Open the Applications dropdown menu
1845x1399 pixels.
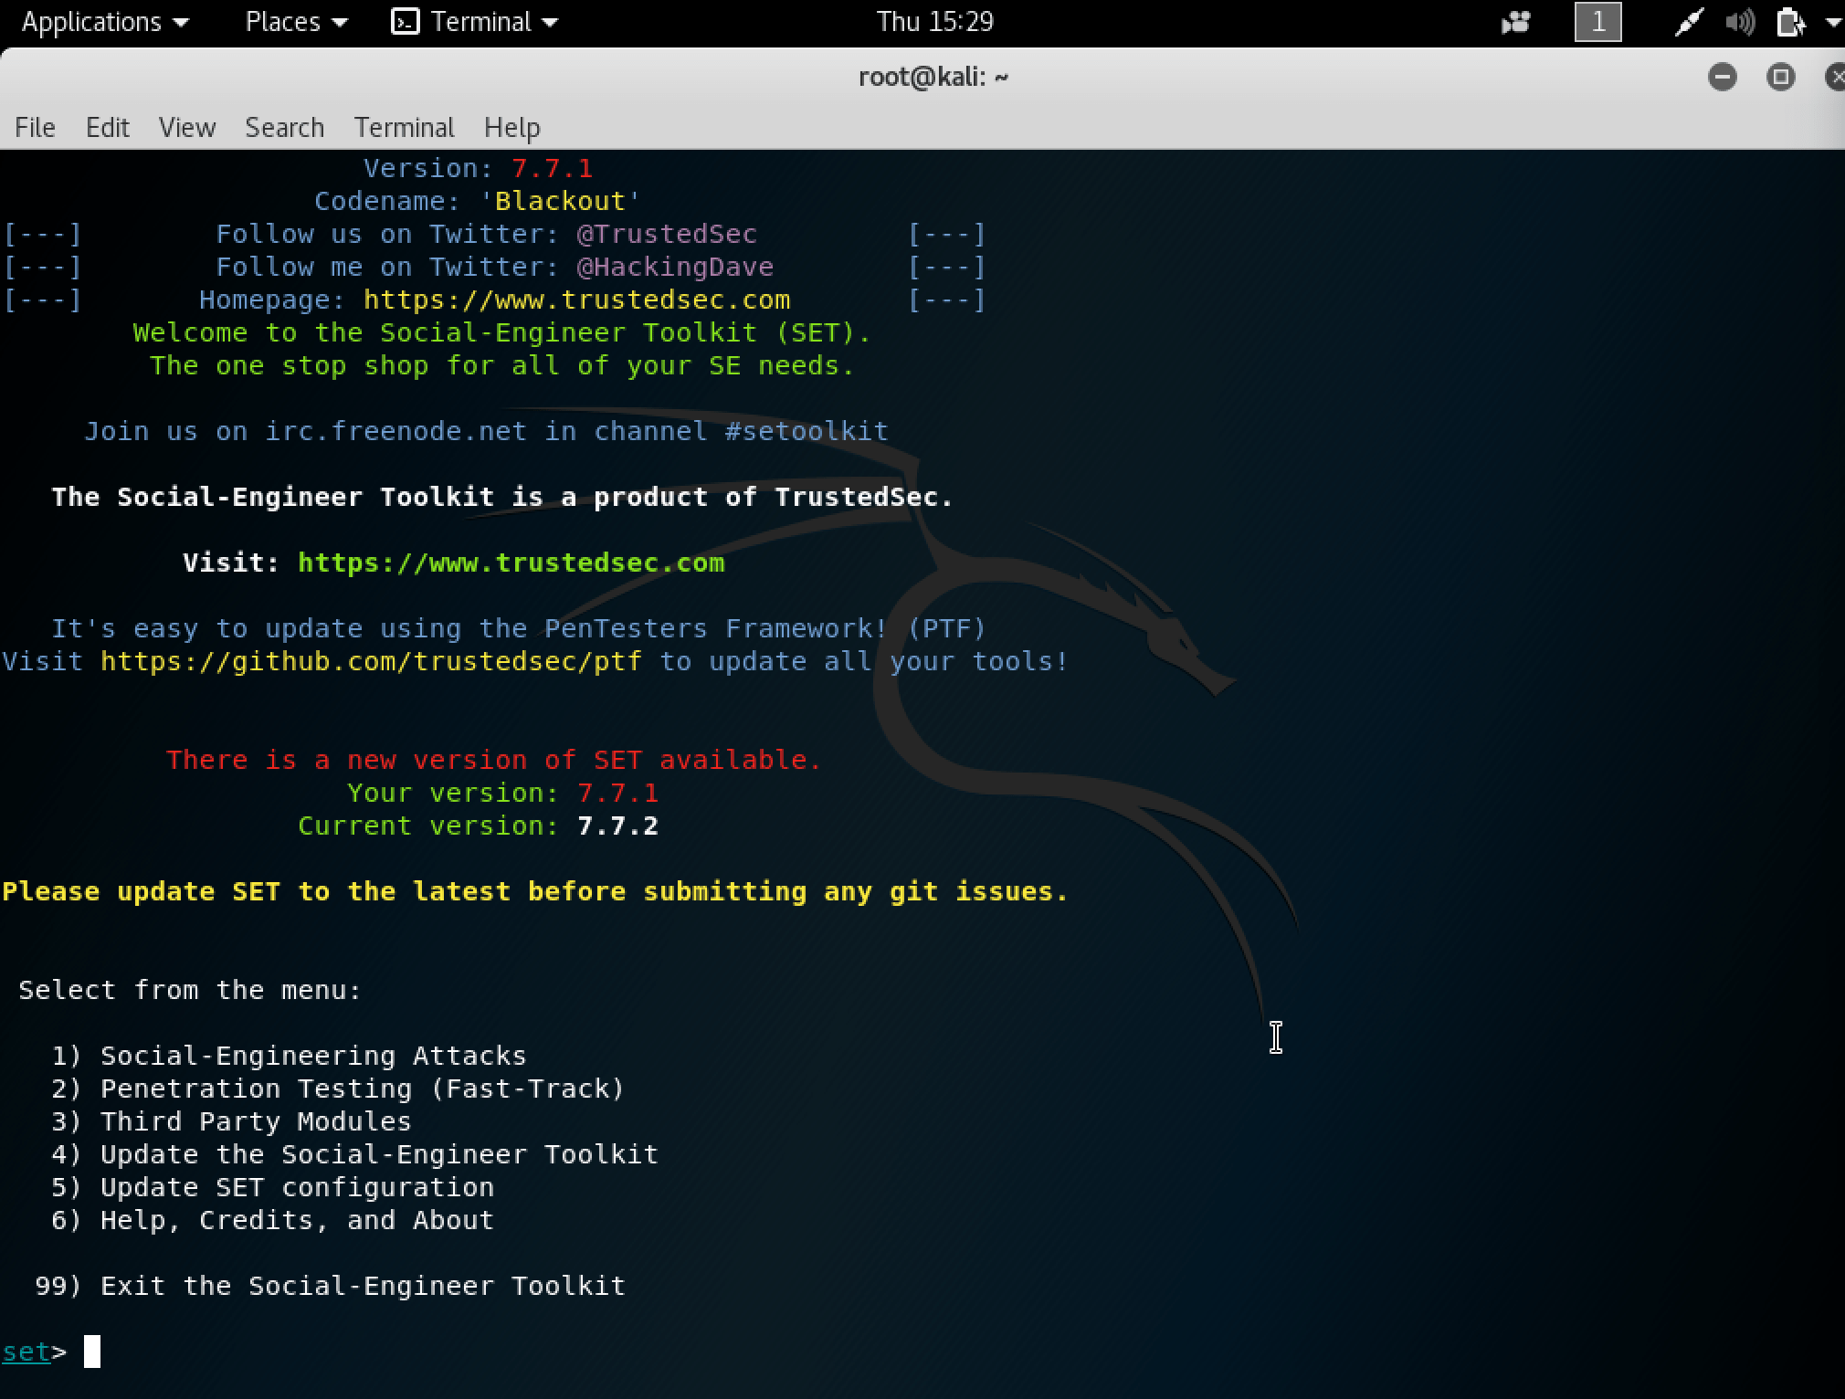(104, 22)
